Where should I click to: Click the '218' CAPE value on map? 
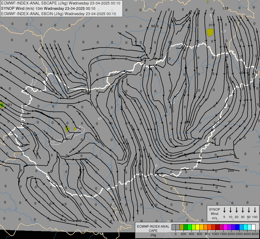(212, 25)
